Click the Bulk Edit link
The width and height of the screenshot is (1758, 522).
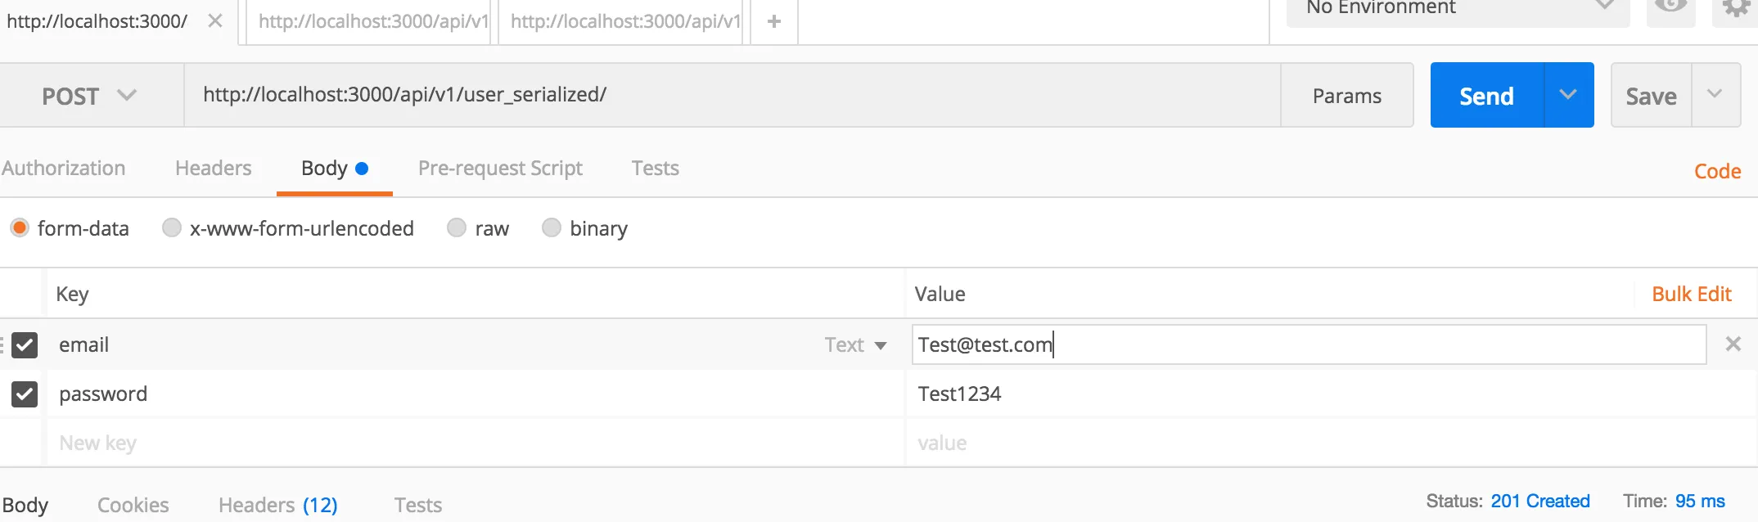[1692, 295]
